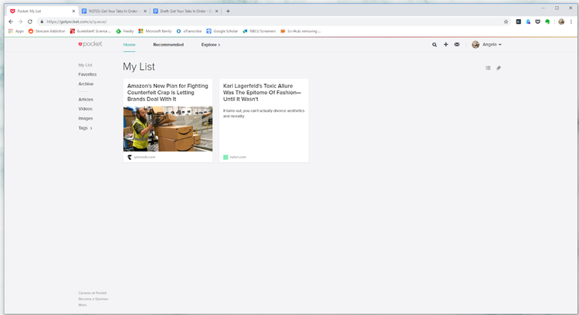Open Karl Lagerfeld's Toxic Allure article
The height and width of the screenshot is (315, 579).
coord(262,93)
